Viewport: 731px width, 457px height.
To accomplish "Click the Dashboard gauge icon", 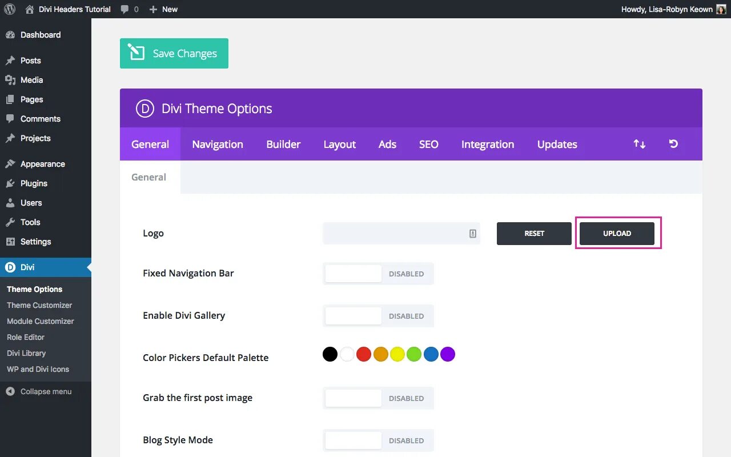I will [10, 35].
